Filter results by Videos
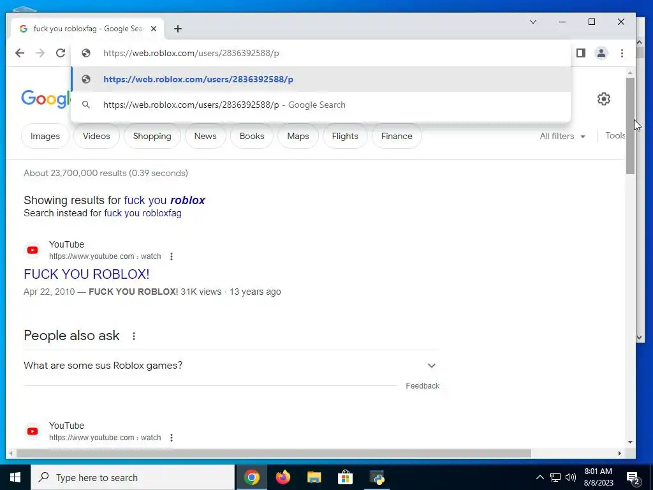653x490 pixels. [96, 137]
